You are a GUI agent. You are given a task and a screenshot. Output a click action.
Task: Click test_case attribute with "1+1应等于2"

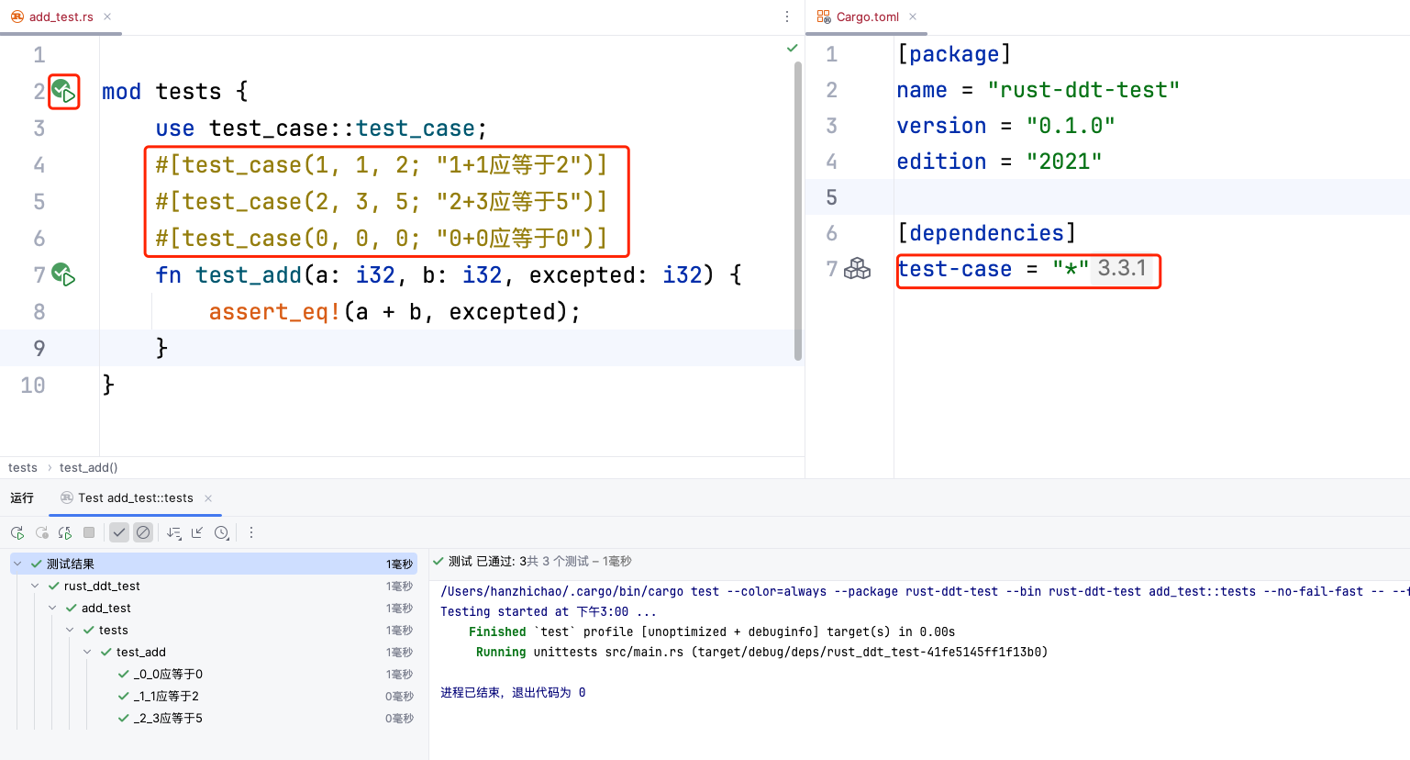point(382,165)
